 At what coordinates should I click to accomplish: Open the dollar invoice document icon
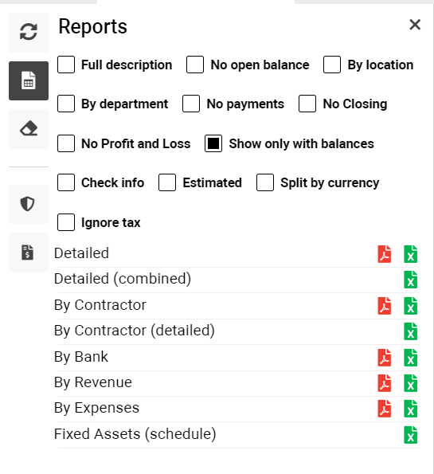[x=29, y=253]
